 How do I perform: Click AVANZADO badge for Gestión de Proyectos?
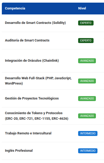87,98
